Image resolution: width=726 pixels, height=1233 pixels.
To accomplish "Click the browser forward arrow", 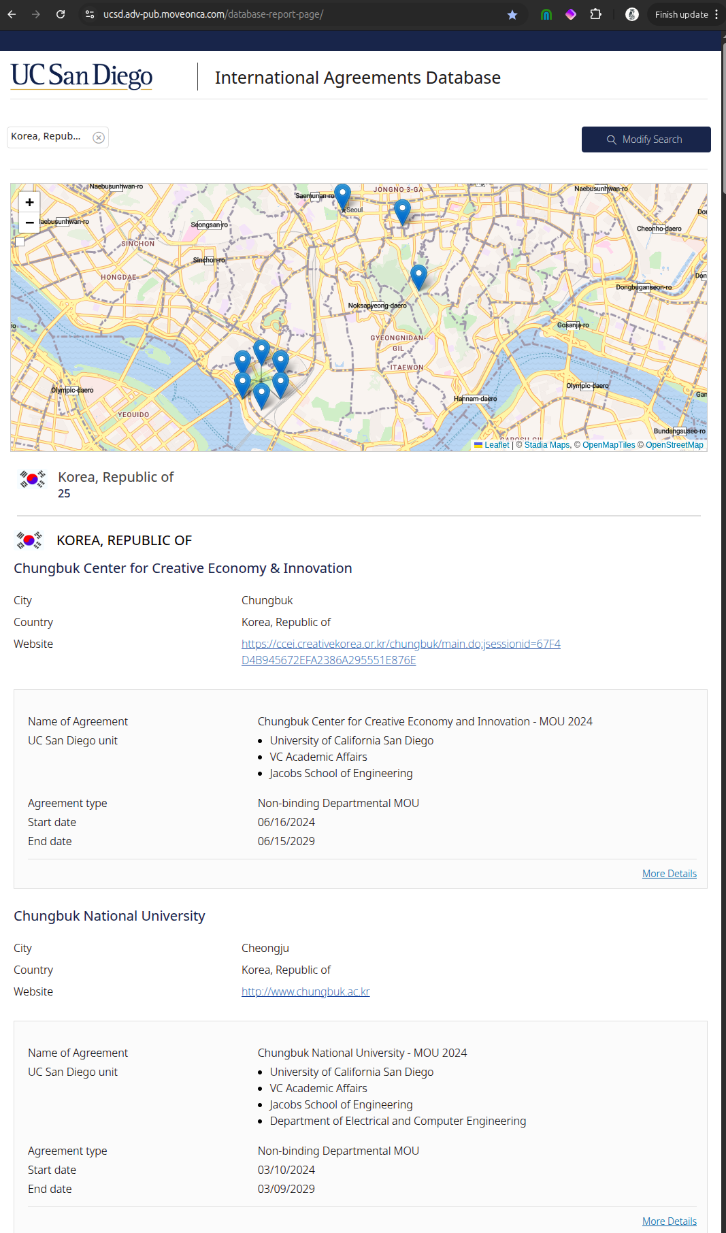I will 36,14.
